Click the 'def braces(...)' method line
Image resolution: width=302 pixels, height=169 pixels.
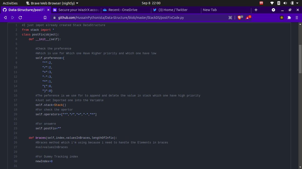coord(73,138)
